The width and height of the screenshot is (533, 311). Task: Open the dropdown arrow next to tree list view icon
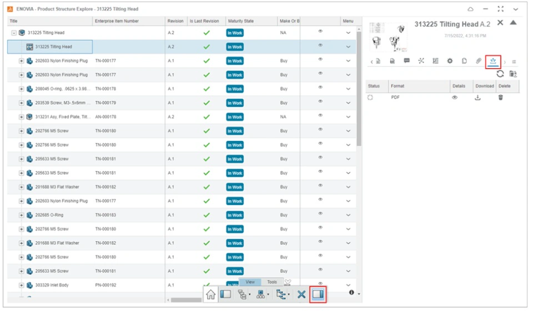coord(249,295)
